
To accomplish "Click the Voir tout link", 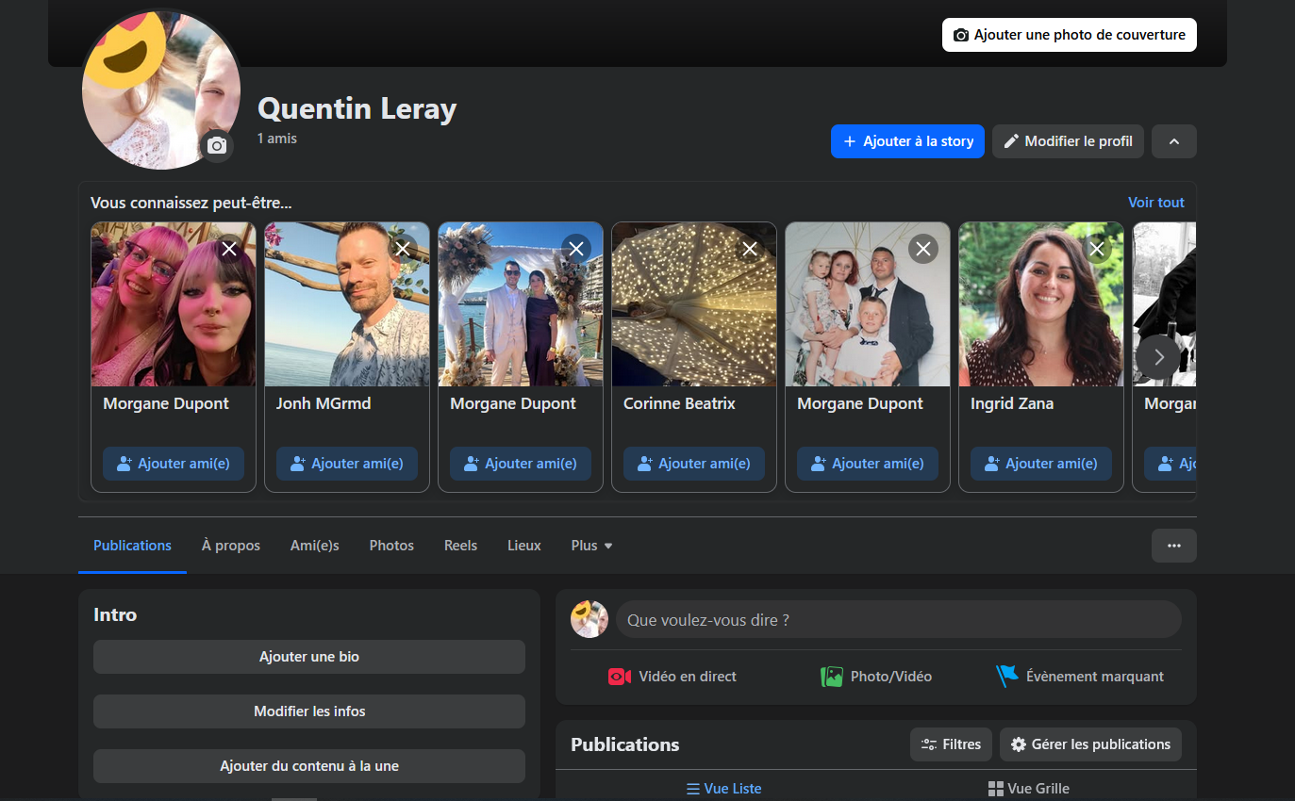I will (1155, 203).
